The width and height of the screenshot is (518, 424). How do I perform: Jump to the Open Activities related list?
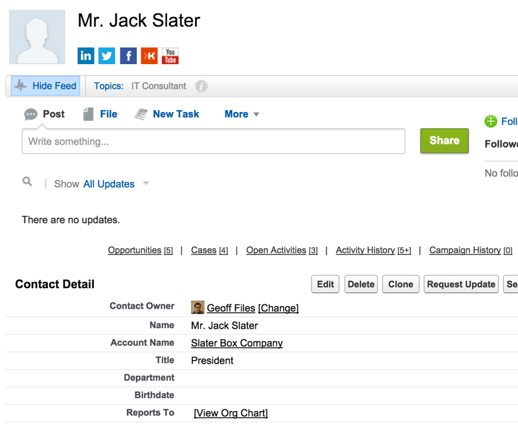click(x=282, y=251)
